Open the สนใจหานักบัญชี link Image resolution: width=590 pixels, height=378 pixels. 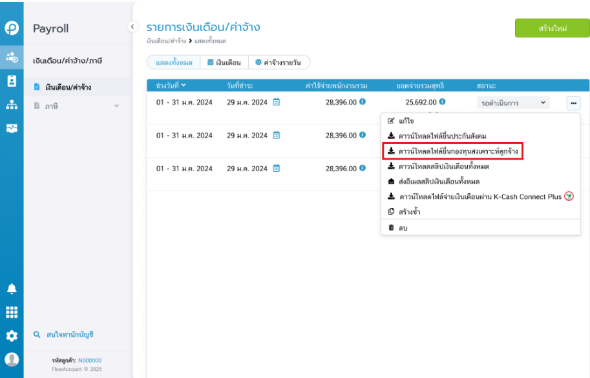(70, 334)
